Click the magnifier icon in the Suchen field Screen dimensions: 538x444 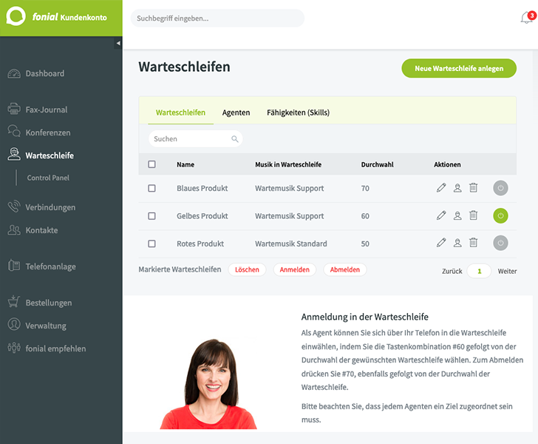235,139
